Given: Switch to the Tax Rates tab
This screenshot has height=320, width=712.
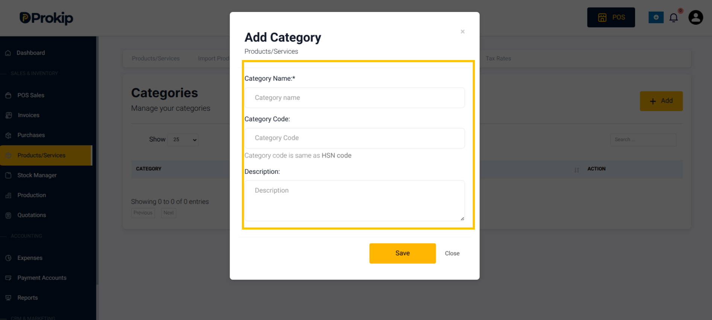Looking at the screenshot, I should (498, 59).
